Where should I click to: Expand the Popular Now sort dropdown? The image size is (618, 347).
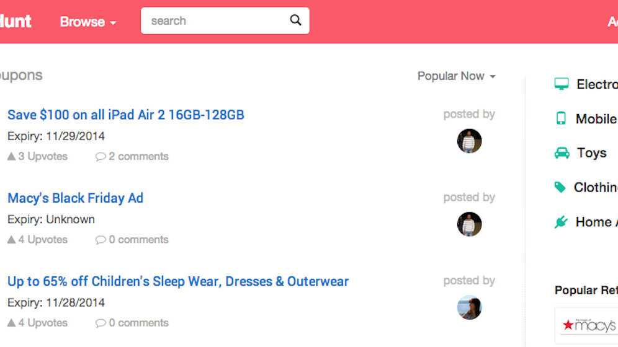457,76
